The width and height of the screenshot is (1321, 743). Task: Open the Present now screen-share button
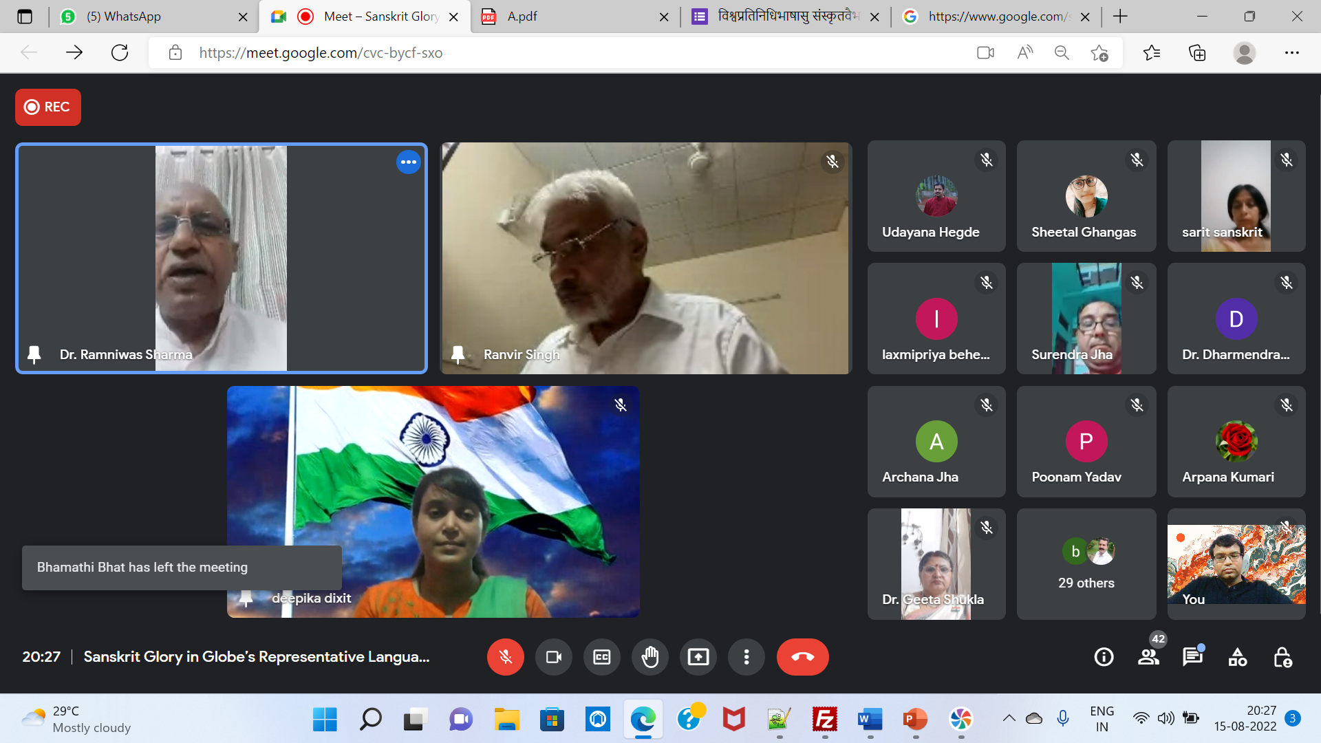698,657
